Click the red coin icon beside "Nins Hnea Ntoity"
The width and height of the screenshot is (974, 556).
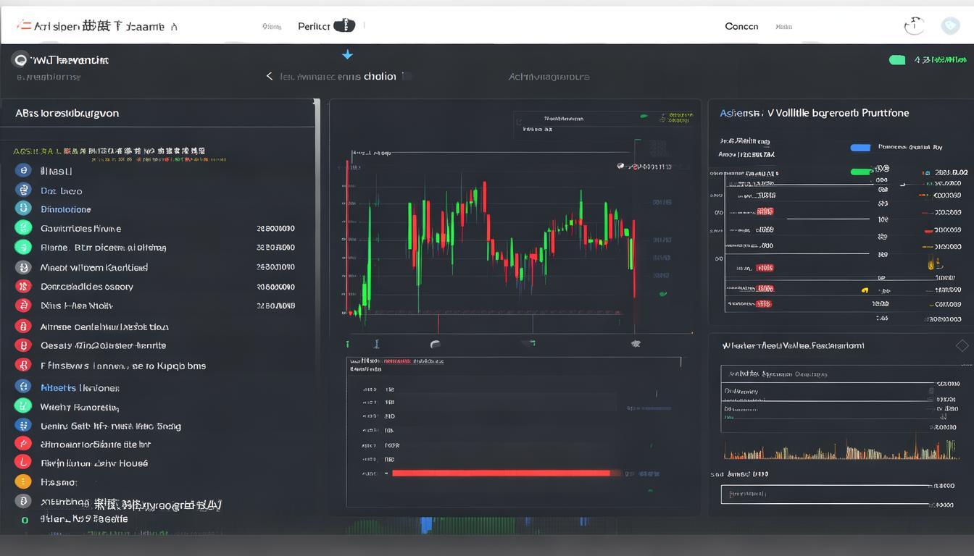click(x=24, y=306)
